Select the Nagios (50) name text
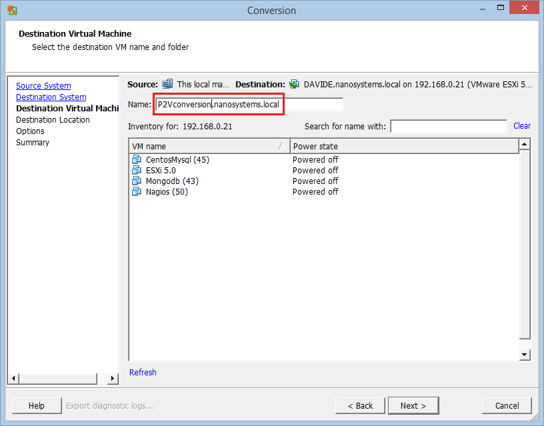544x426 pixels. point(167,192)
